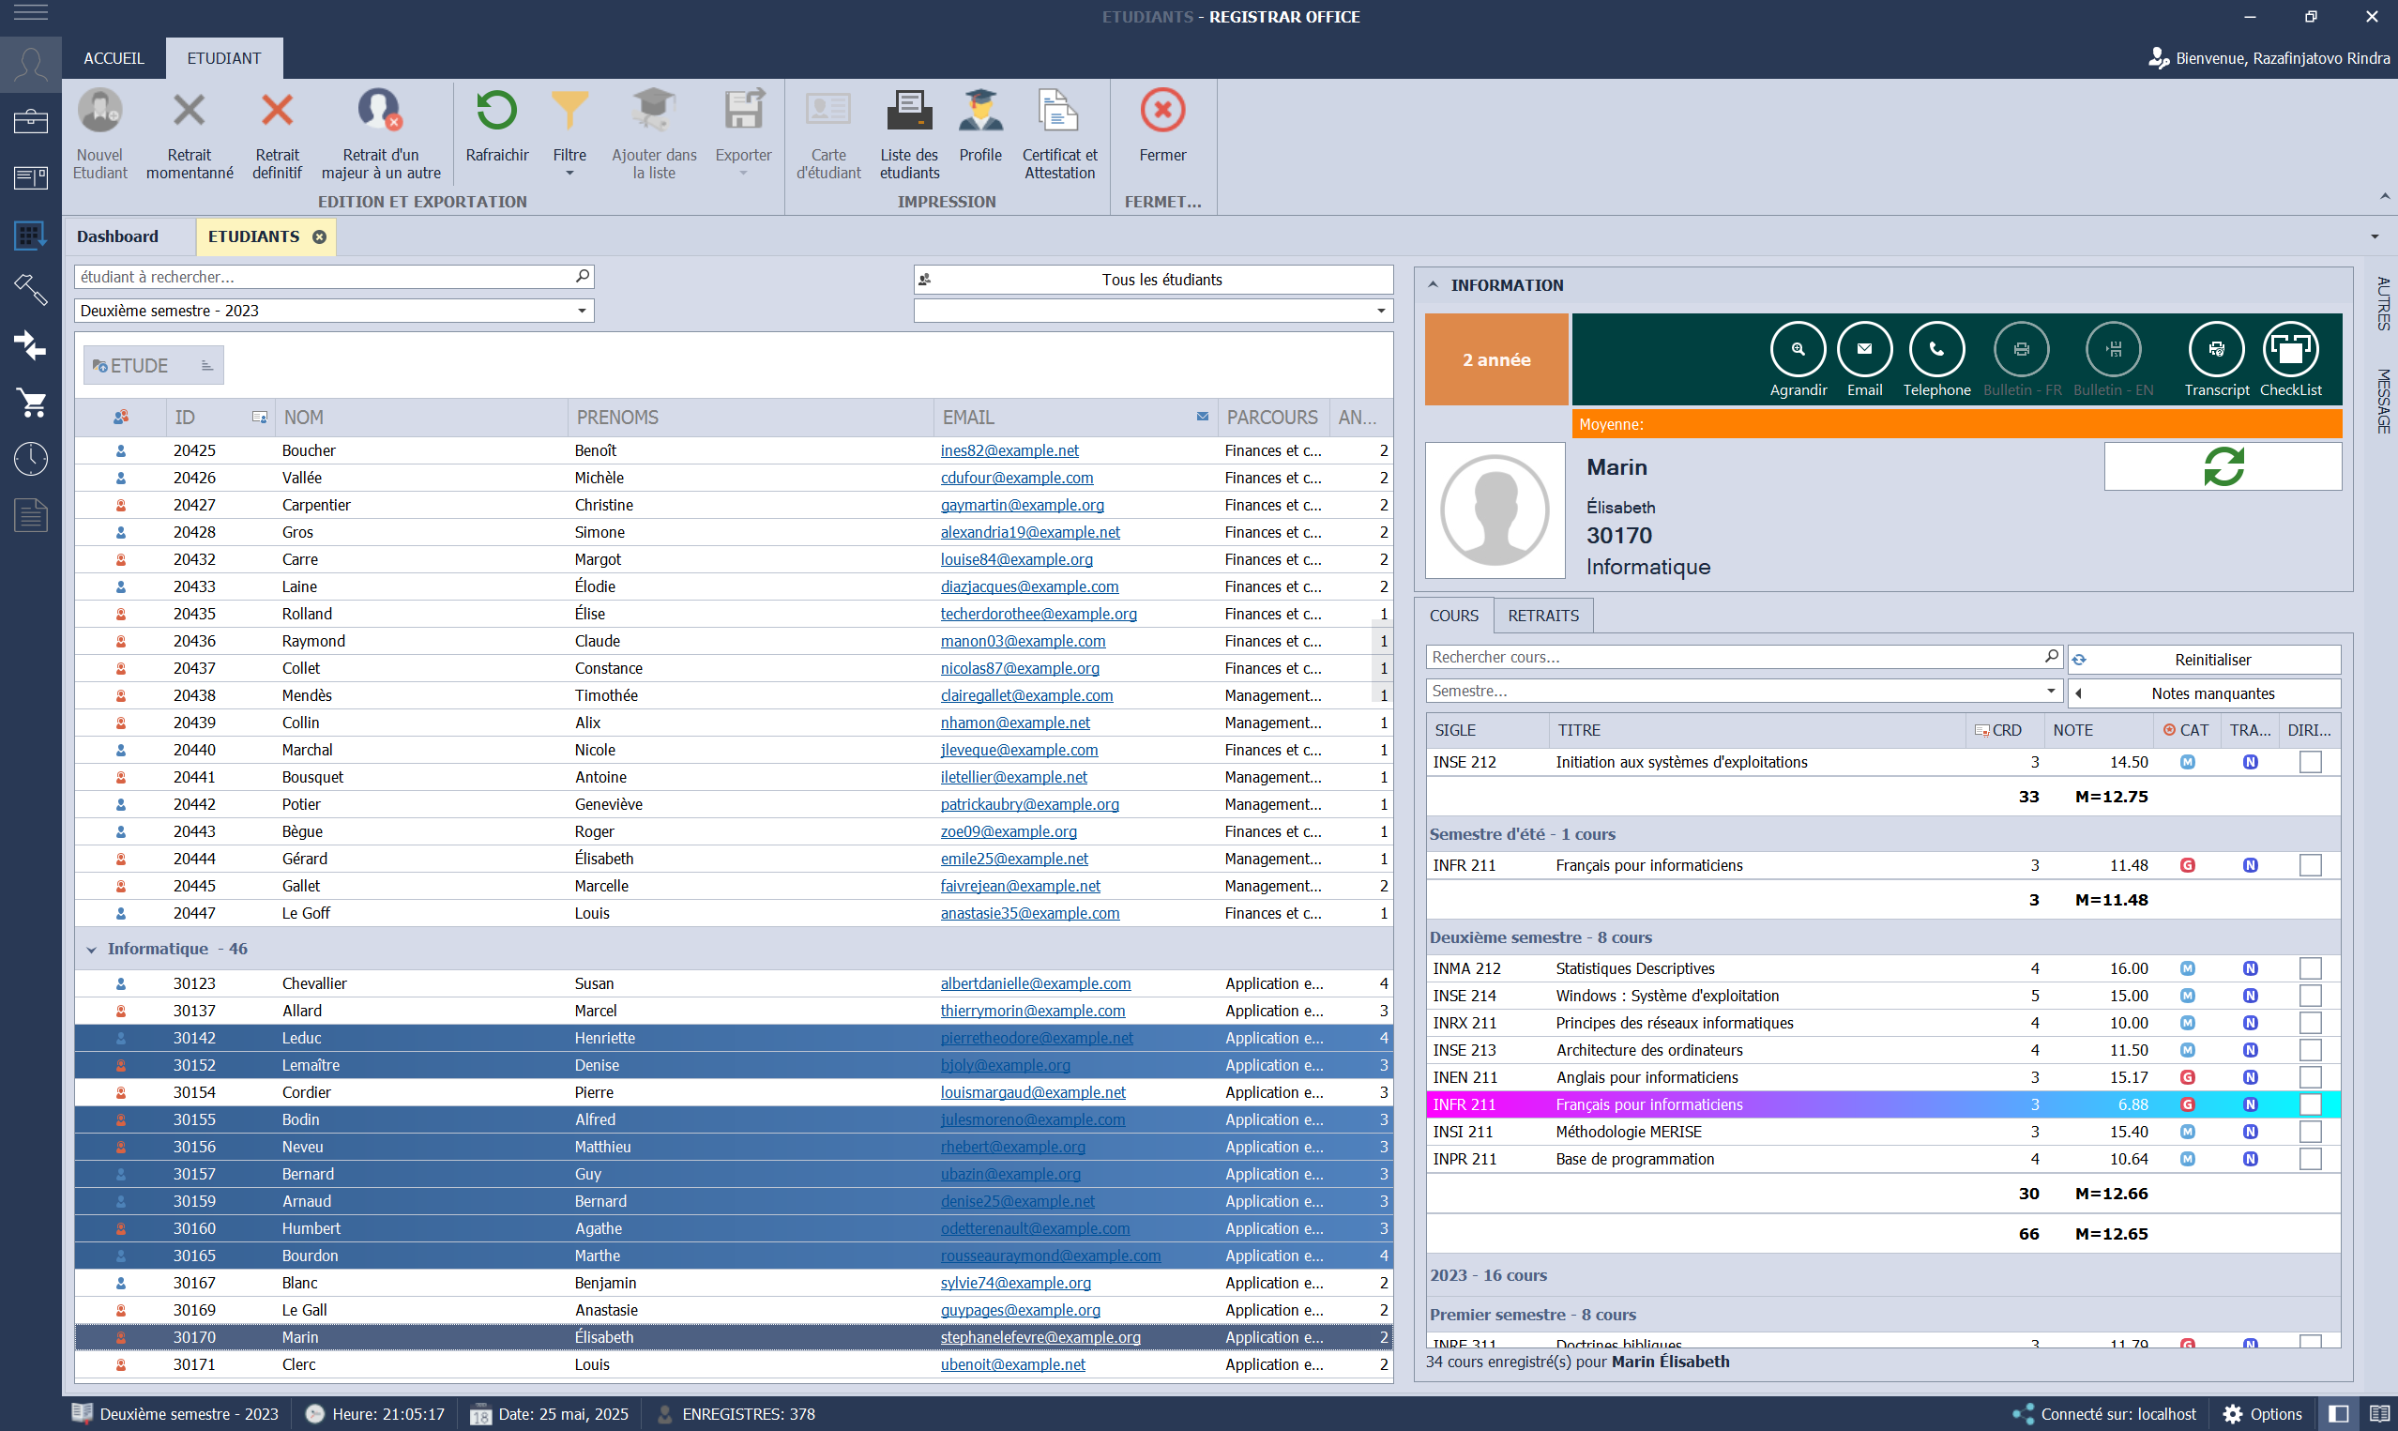2398x1431 pixels.
Task: Open the CheckList icon
Action: click(x=2290, y=349)
